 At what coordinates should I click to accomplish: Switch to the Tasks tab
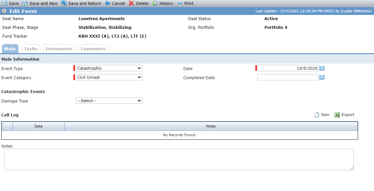(x=31, y=49)
